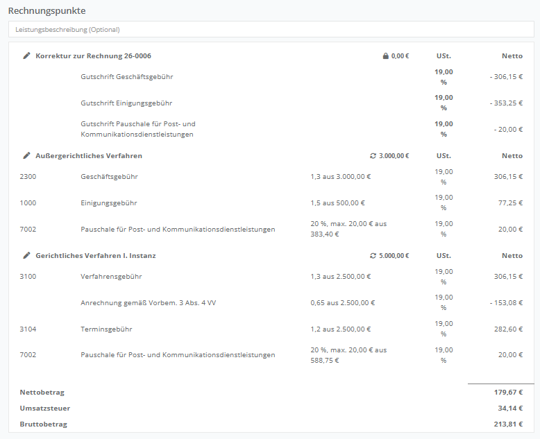Select the 3104 Terminsgebühr line item
540x439 pixels.
pos(106,329)
